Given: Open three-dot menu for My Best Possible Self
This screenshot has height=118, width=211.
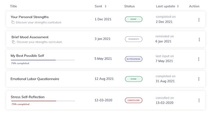Looking at the screenshot, I should tap(199, 59).
